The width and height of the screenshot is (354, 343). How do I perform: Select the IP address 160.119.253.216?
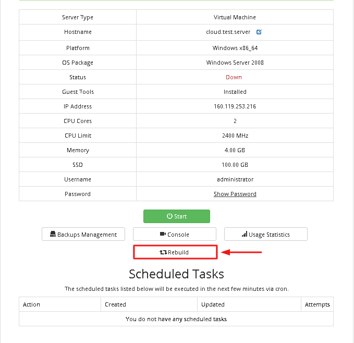click(x=235, y=106)
